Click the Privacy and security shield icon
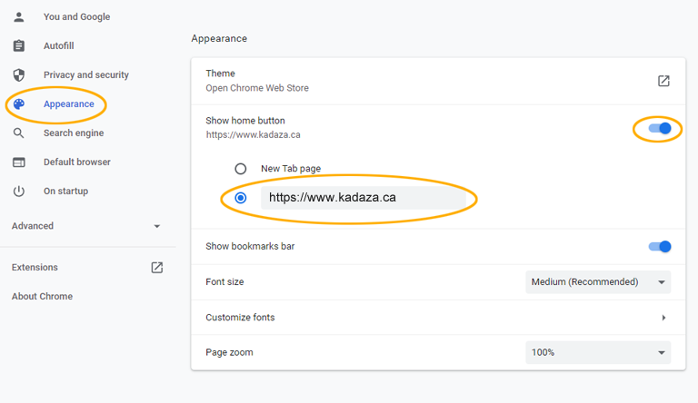Image resolution: width=698 pixels, height=403 pixels. (19, 74)
